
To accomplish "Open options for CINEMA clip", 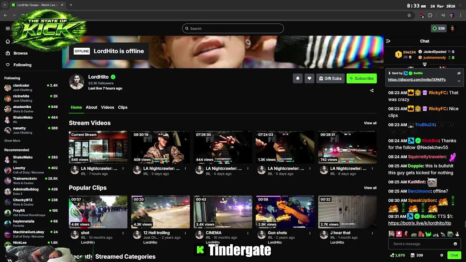I will point(248,233).
